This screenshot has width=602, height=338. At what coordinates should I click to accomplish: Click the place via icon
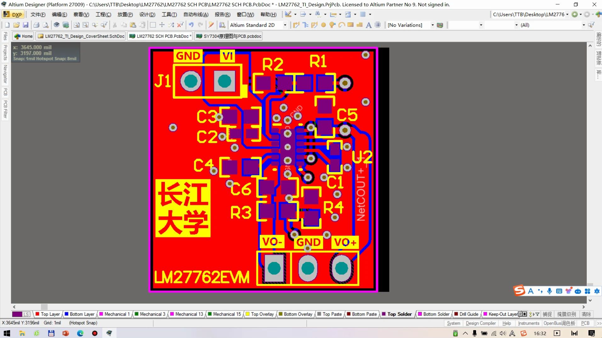click(x=332, y=25)
